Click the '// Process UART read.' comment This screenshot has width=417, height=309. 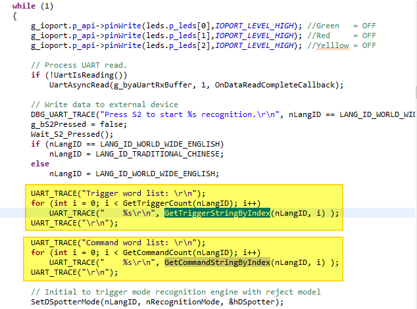tap(79, 65)
